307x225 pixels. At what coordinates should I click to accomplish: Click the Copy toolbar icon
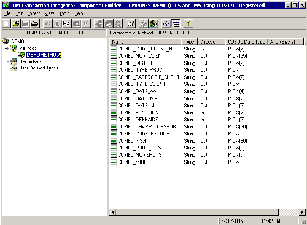(67, 23)
